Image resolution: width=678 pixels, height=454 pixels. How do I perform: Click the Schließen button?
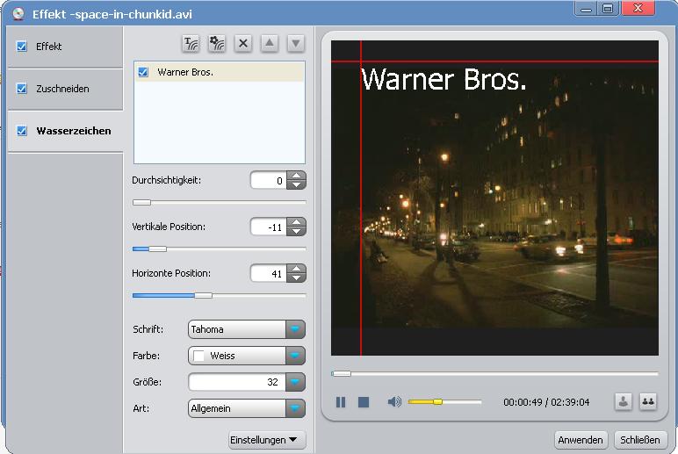[x=640, y=440]
